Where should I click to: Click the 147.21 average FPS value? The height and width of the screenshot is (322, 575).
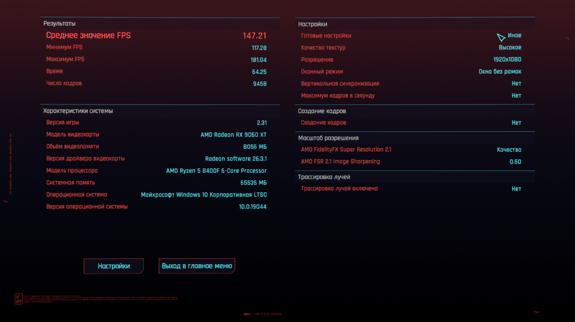tap(254, 36)
